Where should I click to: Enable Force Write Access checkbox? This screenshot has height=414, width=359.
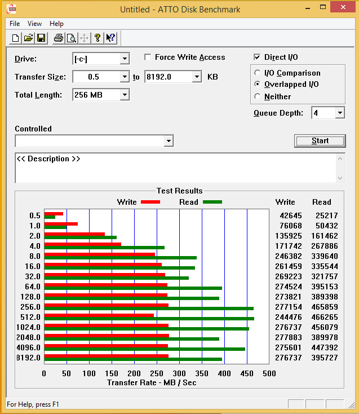[148, 58]
